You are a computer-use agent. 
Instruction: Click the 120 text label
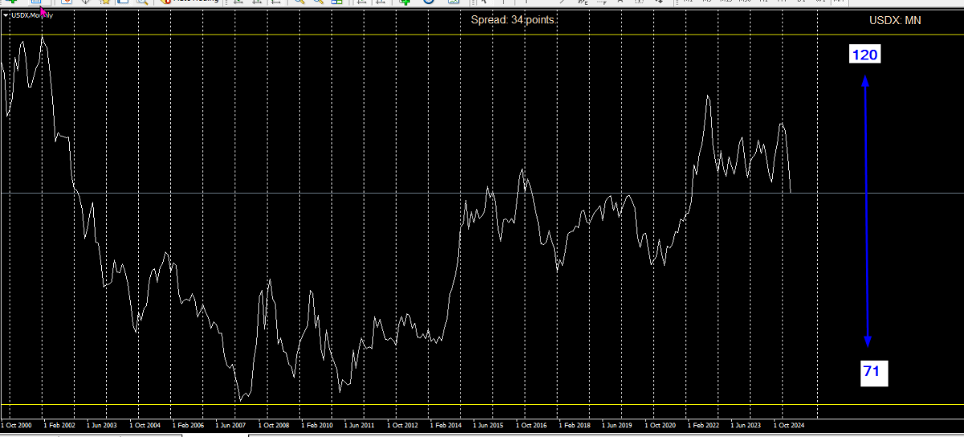coord(865,55)
